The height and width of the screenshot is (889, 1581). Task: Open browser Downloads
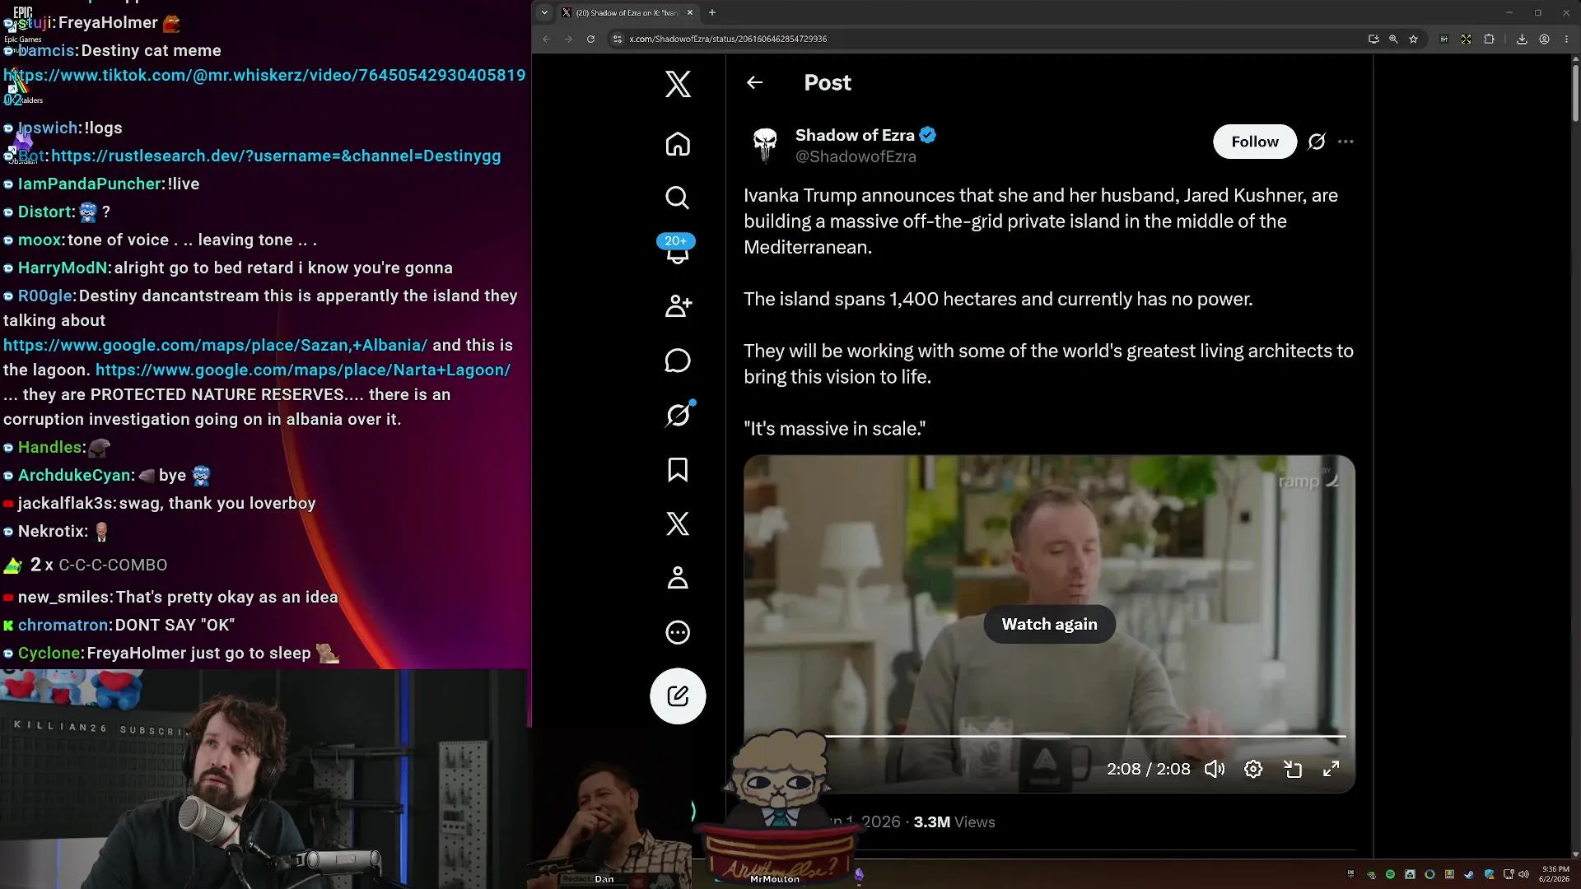1522,39
